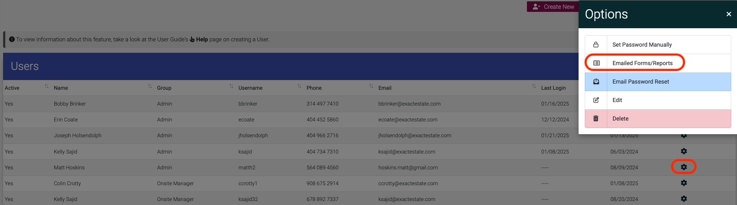The height and width of the screenshot is (205, 737).
Task: Click the Delete trash can icon
Action: click(x=596, y=119)
